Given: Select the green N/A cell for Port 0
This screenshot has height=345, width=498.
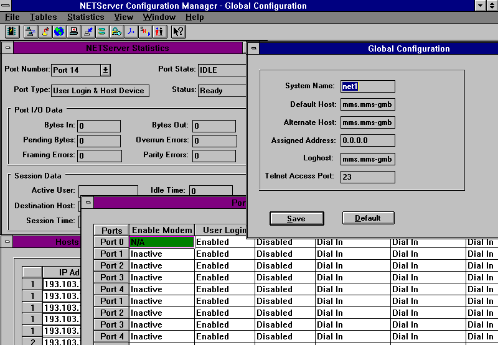Looking at the screenshot, I should [x=162, y=242].
